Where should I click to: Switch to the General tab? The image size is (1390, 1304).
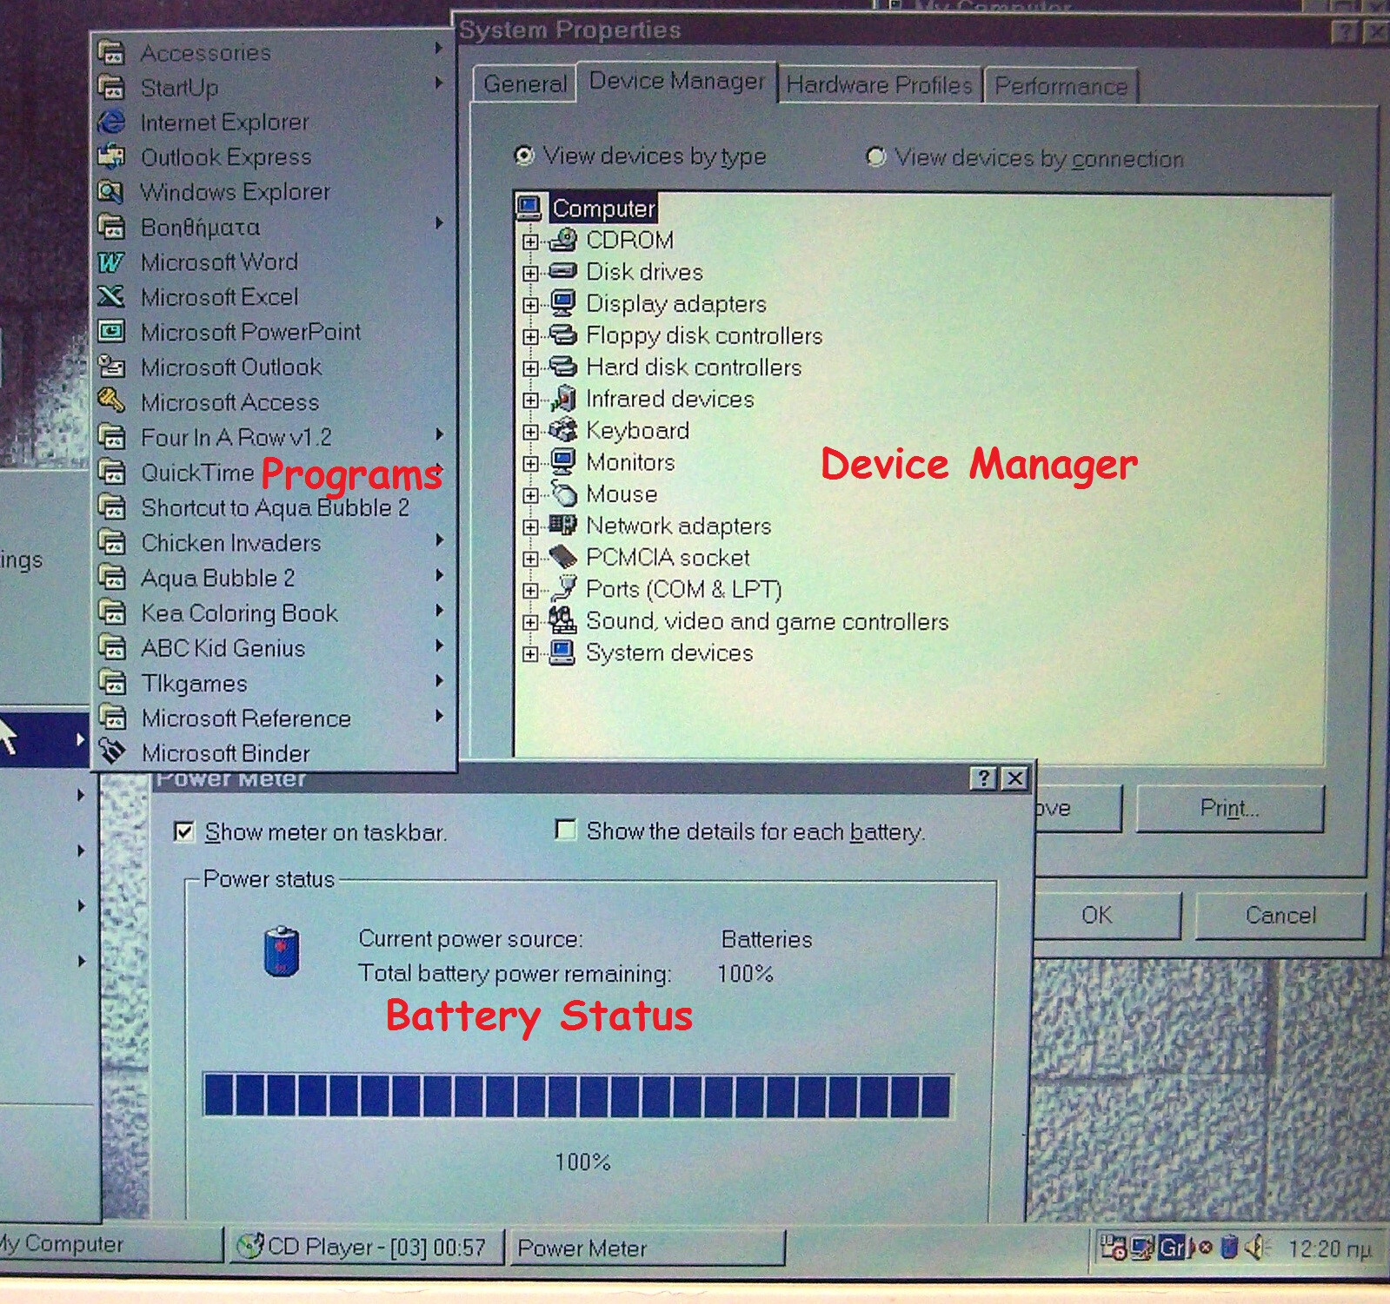(x=525, y=84)
